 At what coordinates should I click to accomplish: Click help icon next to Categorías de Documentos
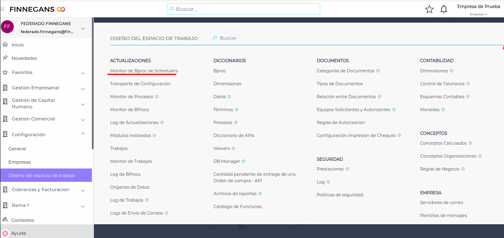point(378,71)
